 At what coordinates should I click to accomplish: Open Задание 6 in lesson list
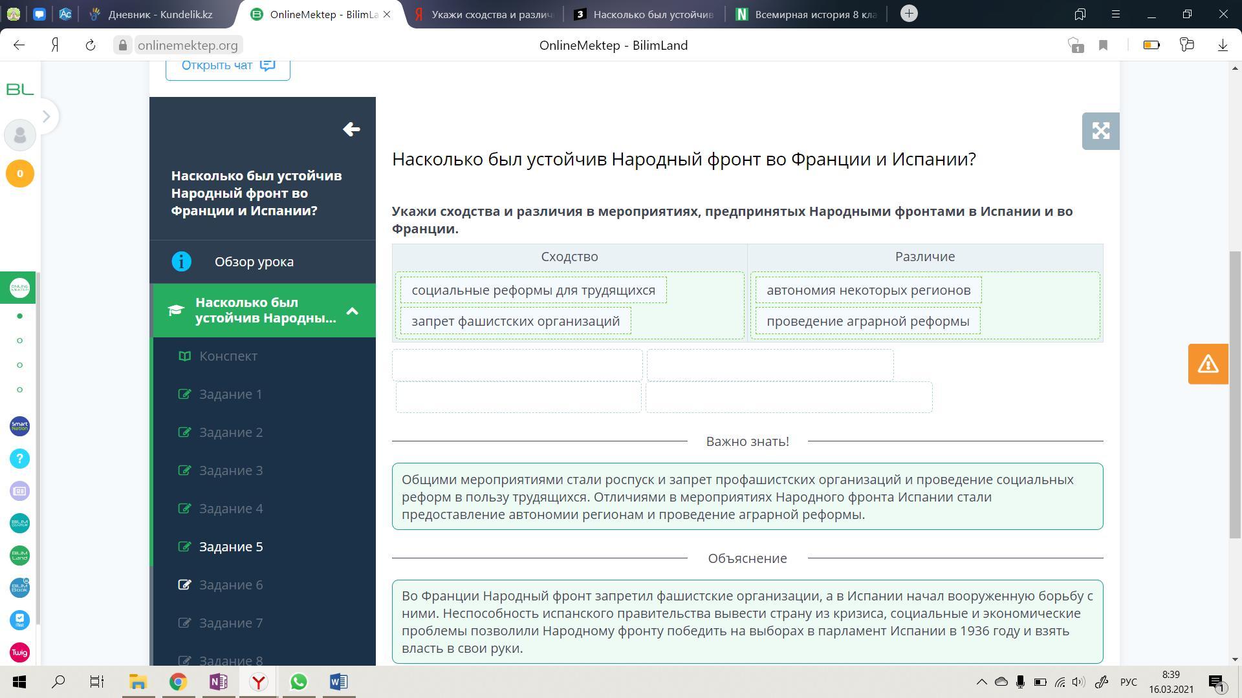[231, 585]
